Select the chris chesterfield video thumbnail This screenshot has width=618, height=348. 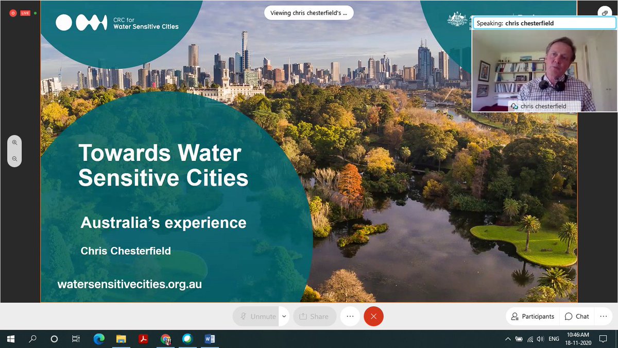(x=544, y=70)
